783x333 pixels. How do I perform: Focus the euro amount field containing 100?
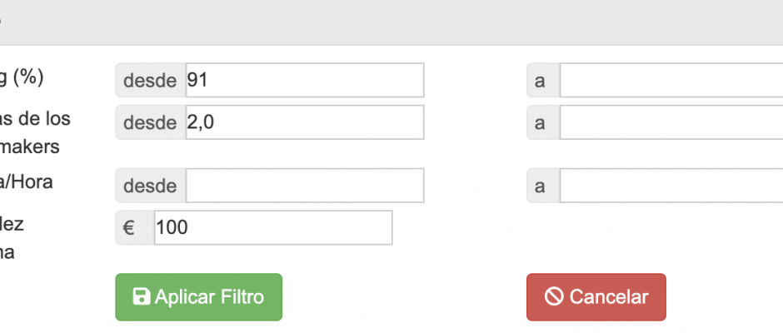(x=272, y=227)
